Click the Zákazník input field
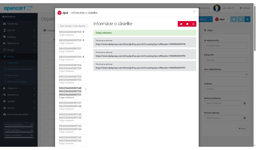 pos(226,60)
